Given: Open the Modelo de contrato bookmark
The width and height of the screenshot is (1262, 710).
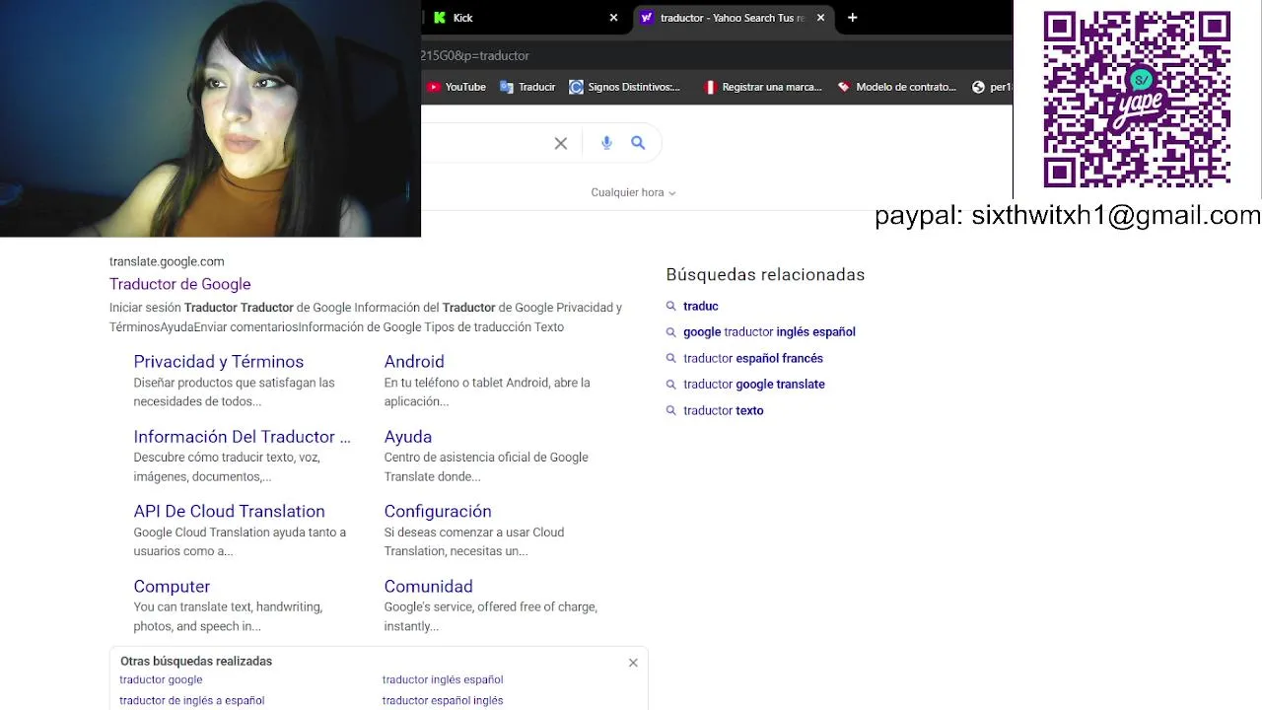Looking at the screenshot, I should coord(897,87).
